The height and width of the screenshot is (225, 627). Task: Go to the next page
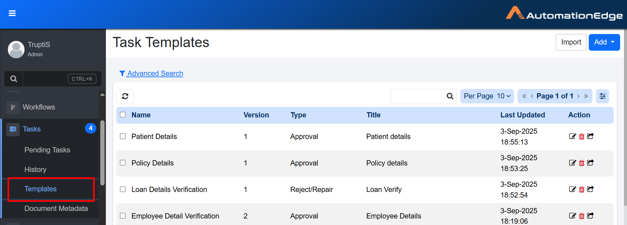click(578, 96)
